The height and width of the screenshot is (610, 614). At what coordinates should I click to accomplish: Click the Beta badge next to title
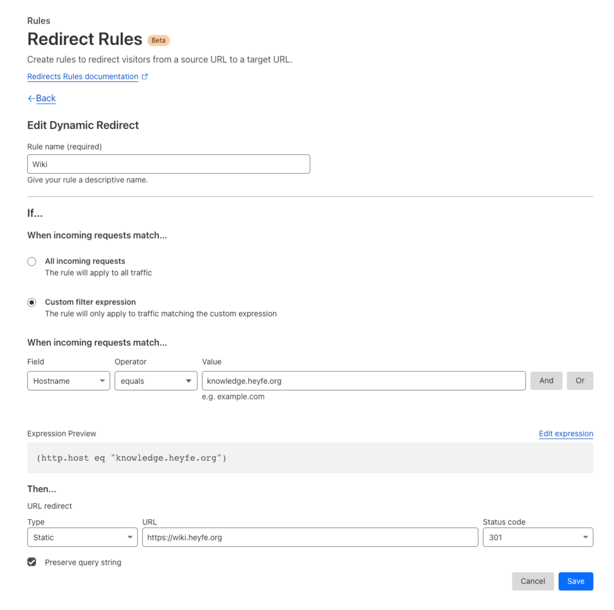click(158, 40)
